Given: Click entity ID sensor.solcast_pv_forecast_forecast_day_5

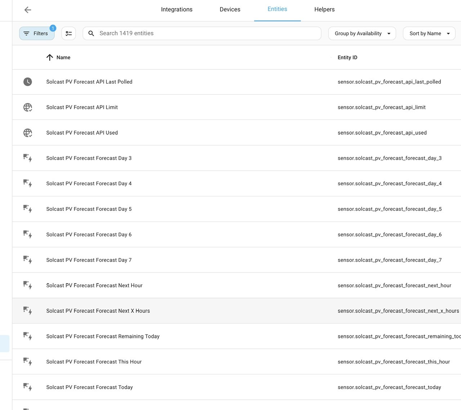Looking at the screenshot, I should [x=390, y=209].
